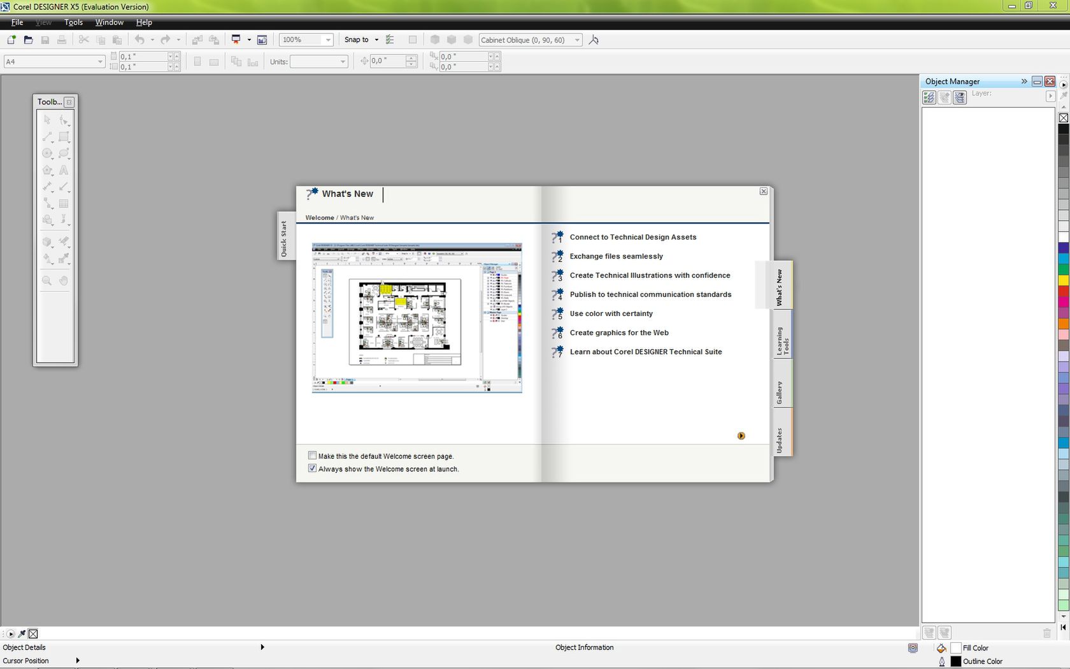Click the Undo arrow icon
This screenshot has width=1070, height=669.
point(139,40)
